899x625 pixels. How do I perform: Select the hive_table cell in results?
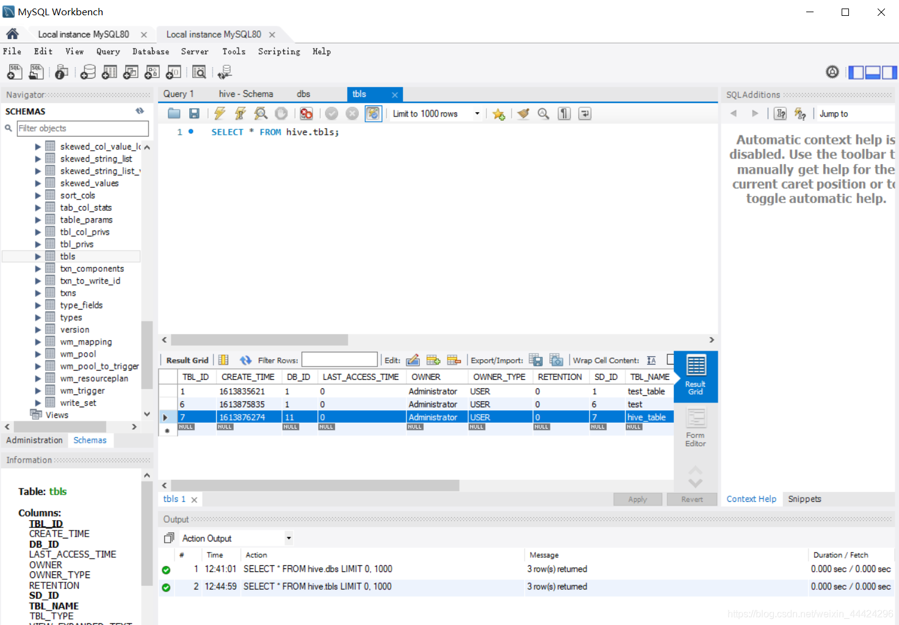click(x=649, y=417)
